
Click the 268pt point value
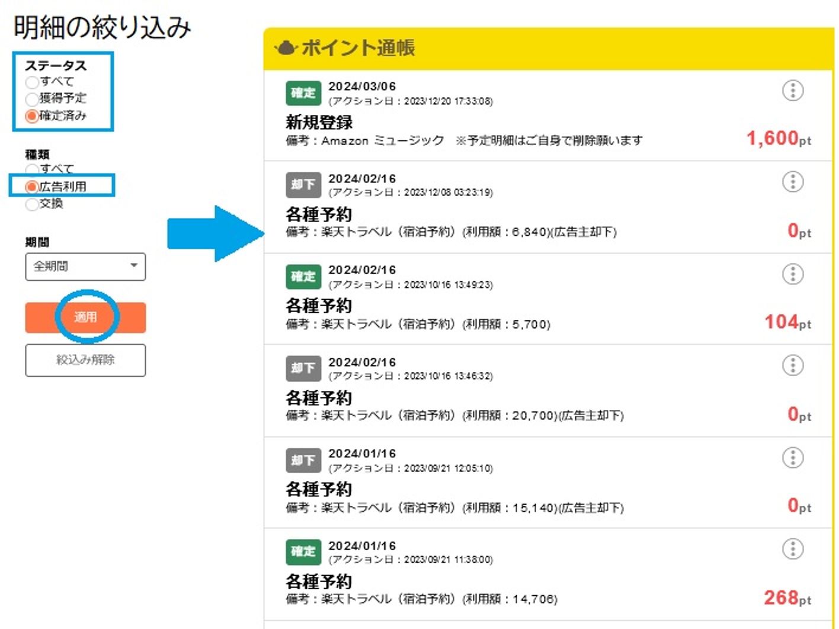coord(787,598)
